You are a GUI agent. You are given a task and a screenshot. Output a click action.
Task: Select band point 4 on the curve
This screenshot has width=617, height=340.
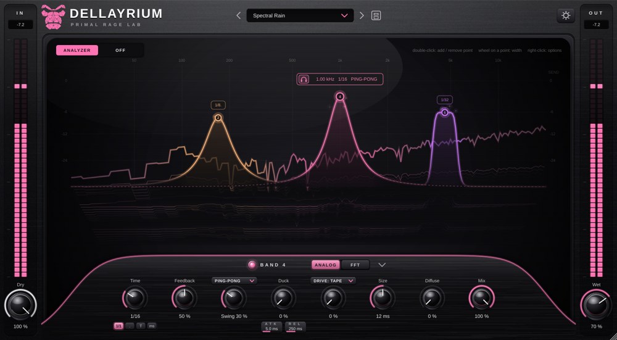[x=340, y=96]
